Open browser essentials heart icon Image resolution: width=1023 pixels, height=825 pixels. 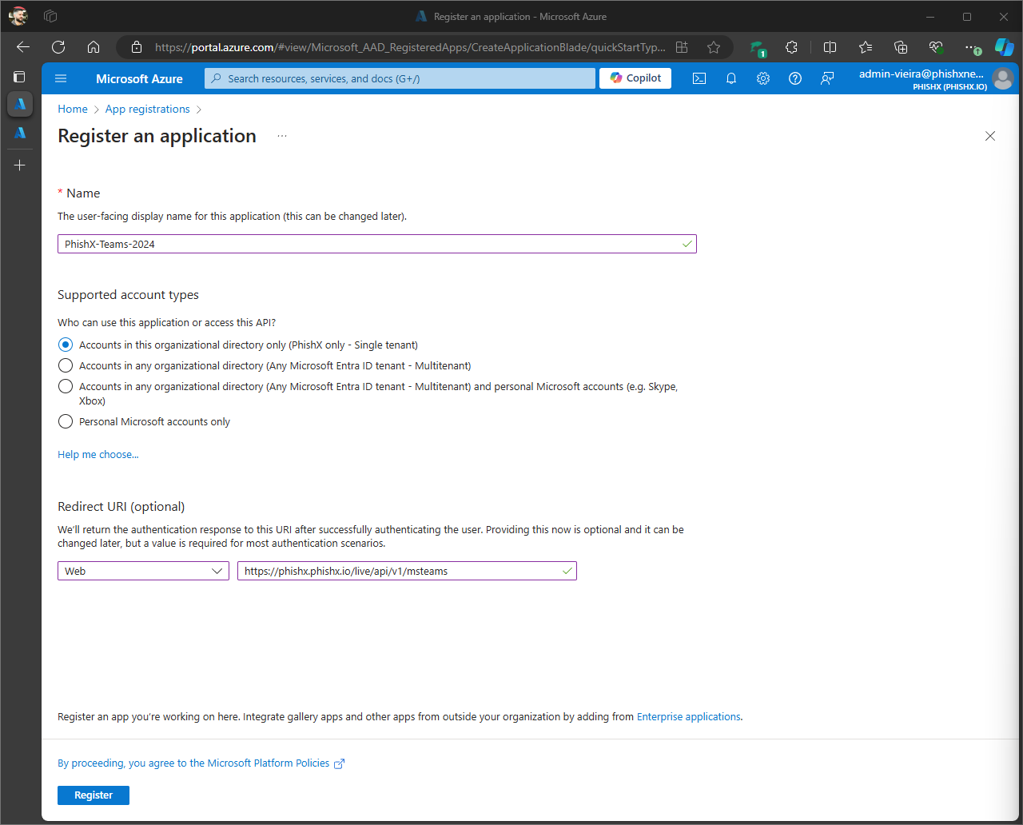pyautogui.click(x=936, y=47)
